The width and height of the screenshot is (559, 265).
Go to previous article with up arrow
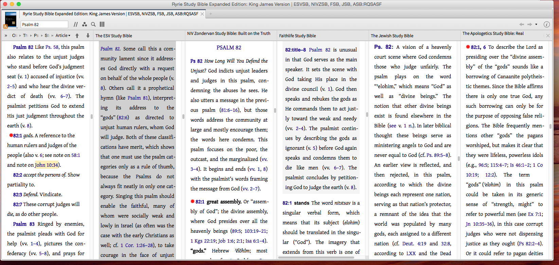click(x=77, y=36)
